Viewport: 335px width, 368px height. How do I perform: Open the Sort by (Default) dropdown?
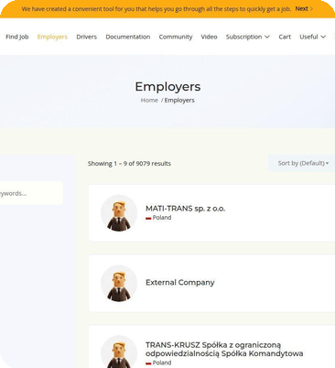pos(303,163)
